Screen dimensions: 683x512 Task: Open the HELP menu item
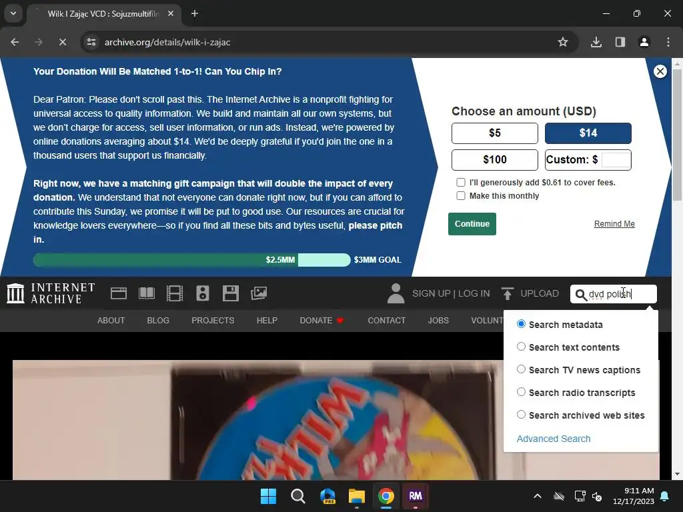267,321
